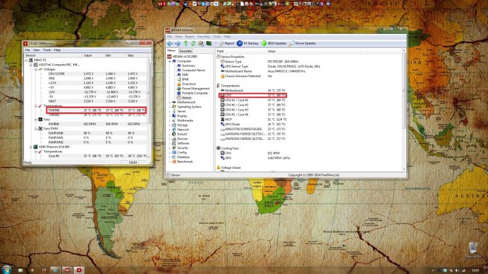Select Overclock in the Computer tree
This screenshot has height=274, width=488.
point(188,83)
